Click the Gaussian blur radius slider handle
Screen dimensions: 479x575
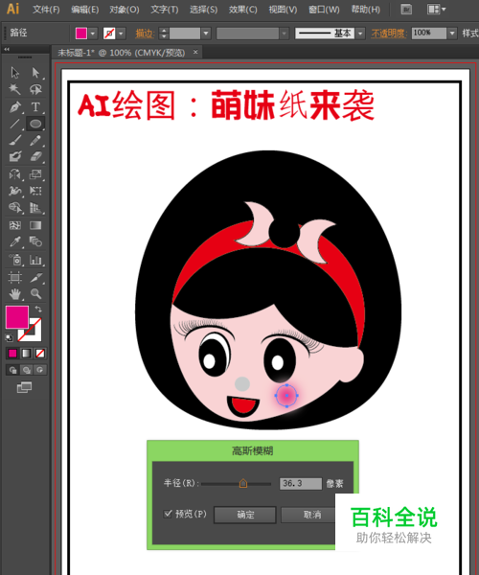pyautogui.click(x=243, y=484)
